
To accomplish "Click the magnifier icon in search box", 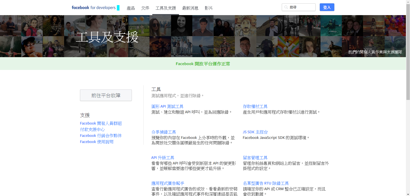I will click(286, 7).
